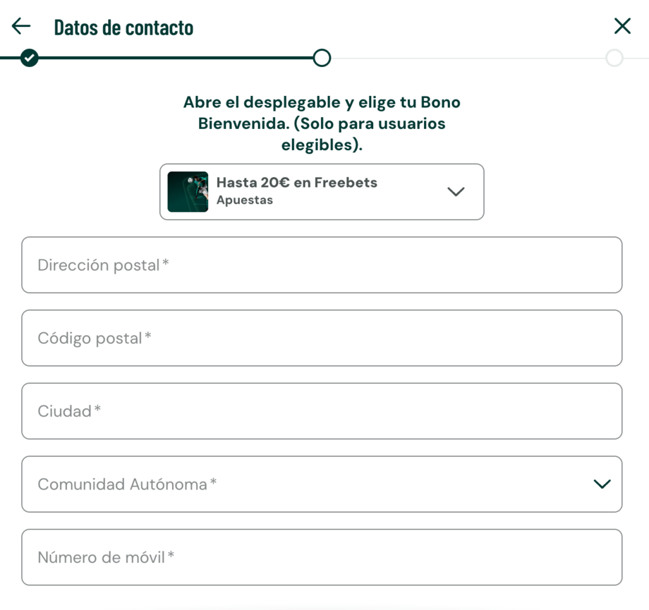Click the bold instruction text about Bono Bienvenida
Image resolution: width=649 pixels, height=610 pixels.
coord(321,123)
